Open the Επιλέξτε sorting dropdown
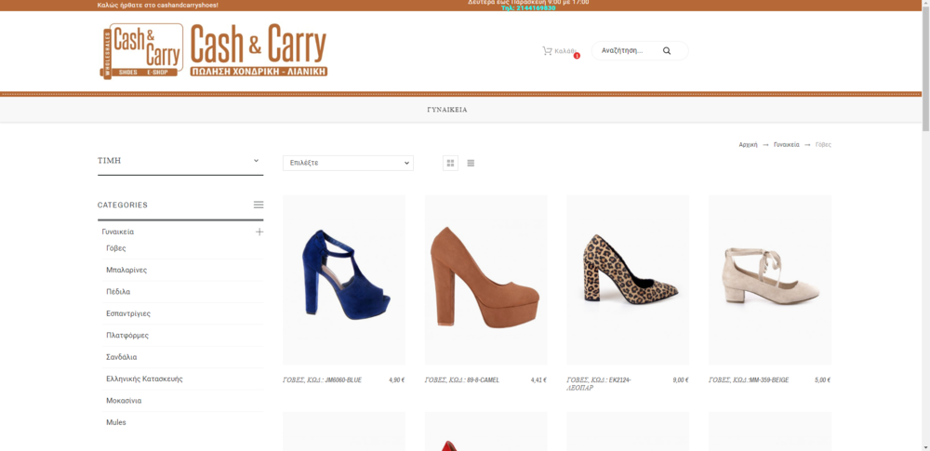 (348, 163)
